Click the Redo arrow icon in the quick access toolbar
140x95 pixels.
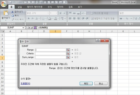20,2
